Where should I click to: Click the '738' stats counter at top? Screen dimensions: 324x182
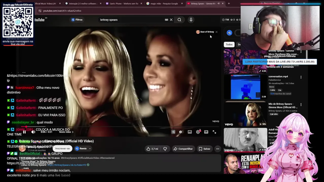pos(226,20)
